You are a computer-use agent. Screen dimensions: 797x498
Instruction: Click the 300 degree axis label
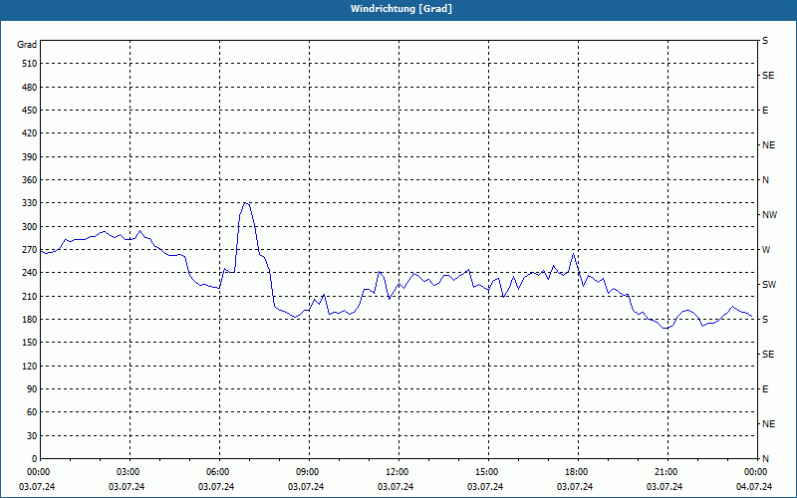[30, 227]
